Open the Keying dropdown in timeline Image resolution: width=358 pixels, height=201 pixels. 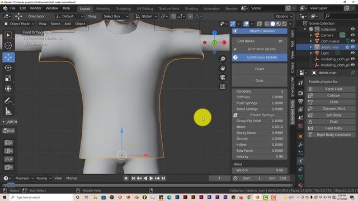(x=44, y=178)
